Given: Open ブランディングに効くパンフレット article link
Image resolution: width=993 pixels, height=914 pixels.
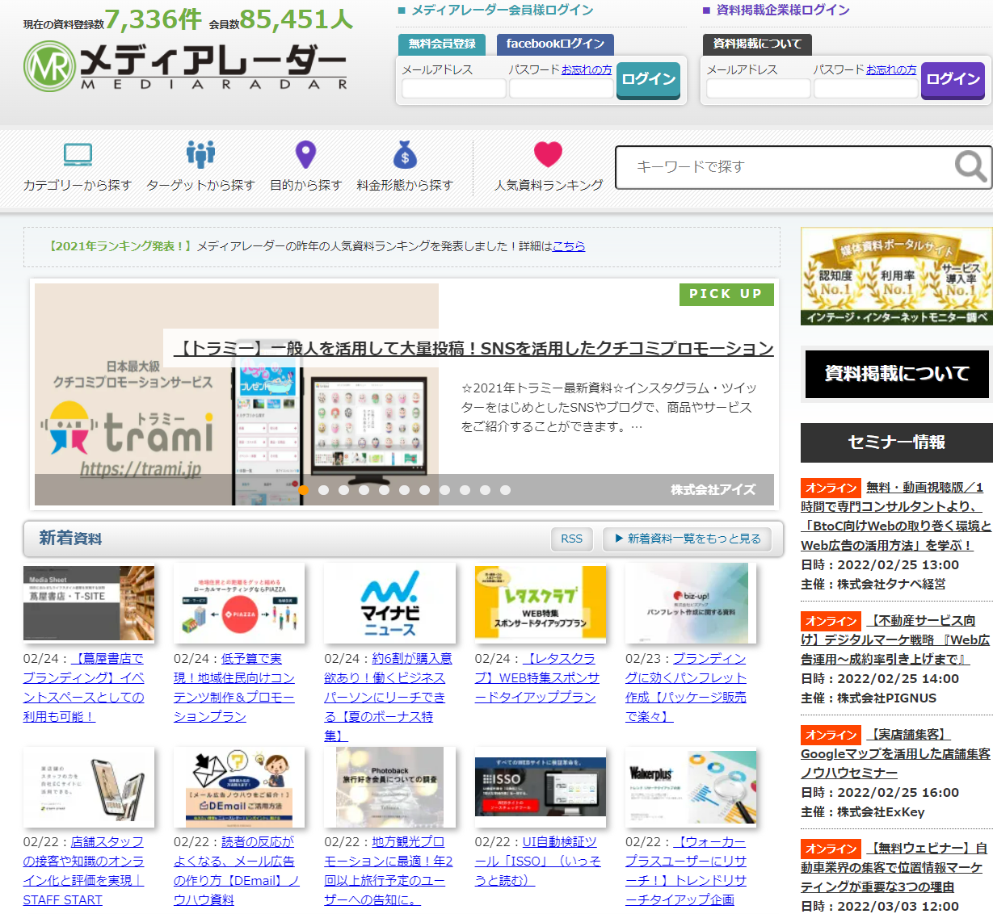Looking at the screenshot, I should [686, 688].
